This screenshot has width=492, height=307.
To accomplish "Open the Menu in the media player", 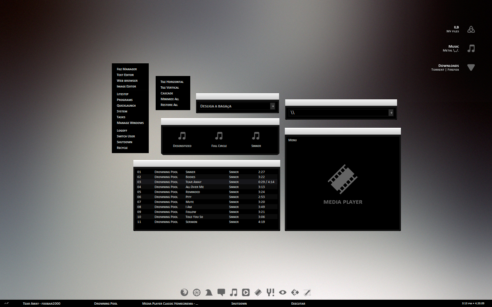I will (x=293, y=140).
